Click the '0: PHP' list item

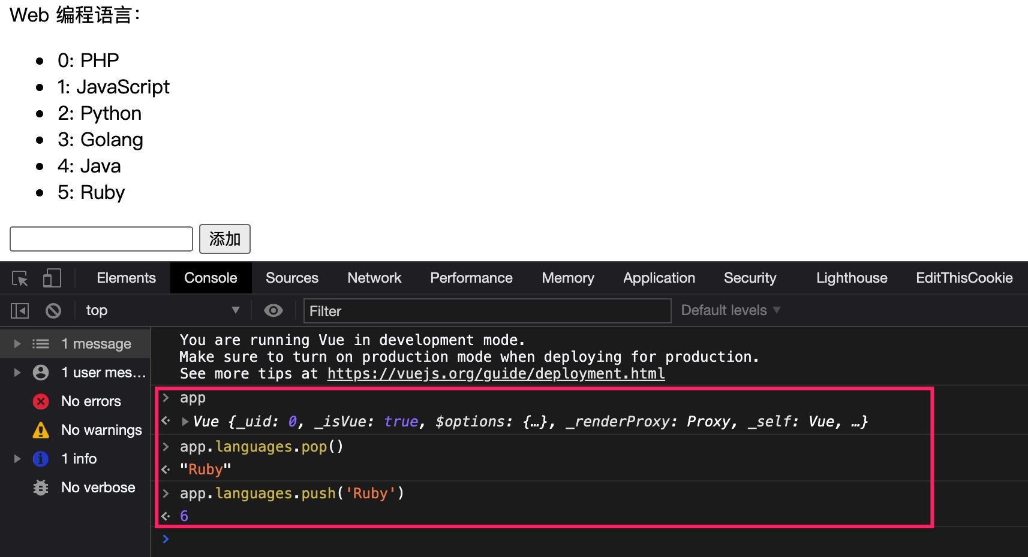tap(88, 60)
